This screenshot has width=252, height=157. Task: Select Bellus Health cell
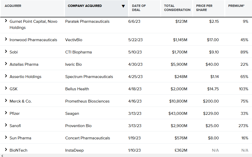point(77,89)
